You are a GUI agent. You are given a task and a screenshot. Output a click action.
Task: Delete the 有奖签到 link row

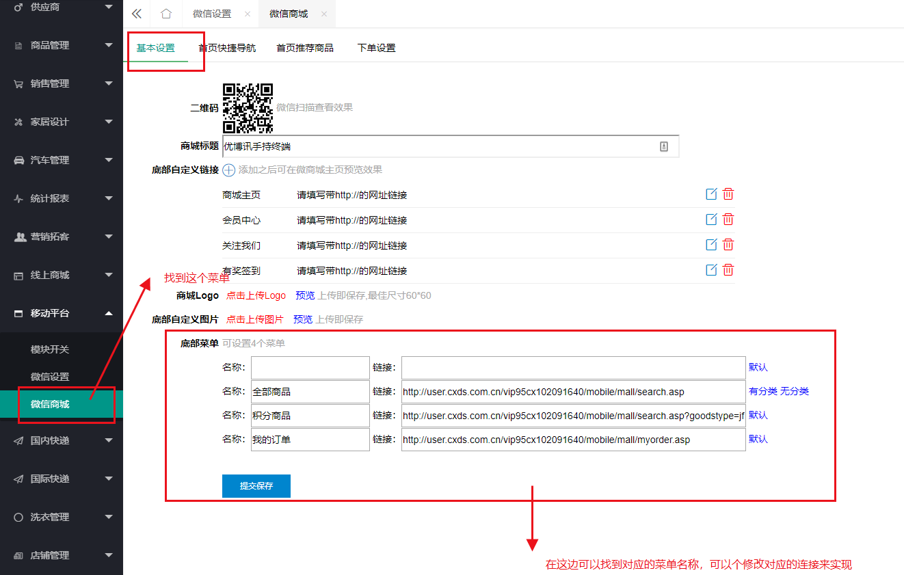pos(728,270)
